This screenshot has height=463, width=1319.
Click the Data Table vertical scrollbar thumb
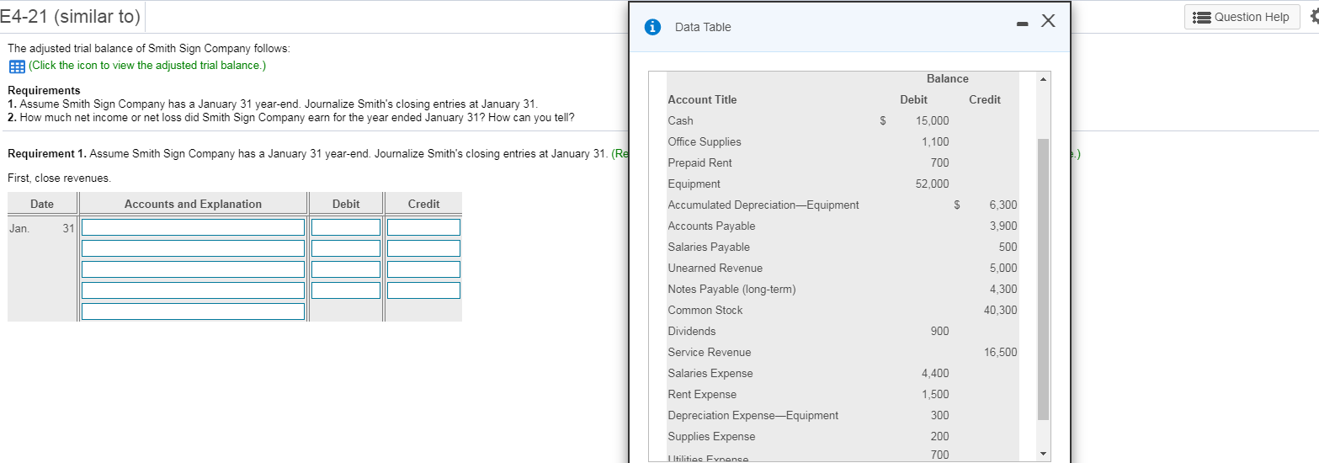(x=1044, y=279)
